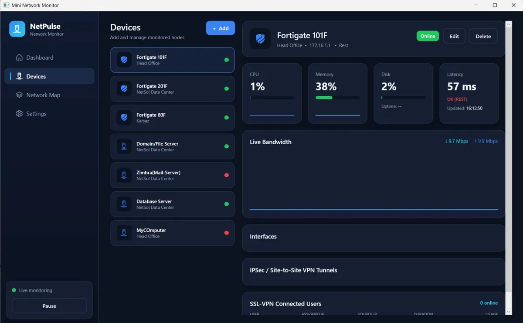Click the Memory usage progress bar

pos(338,98)
